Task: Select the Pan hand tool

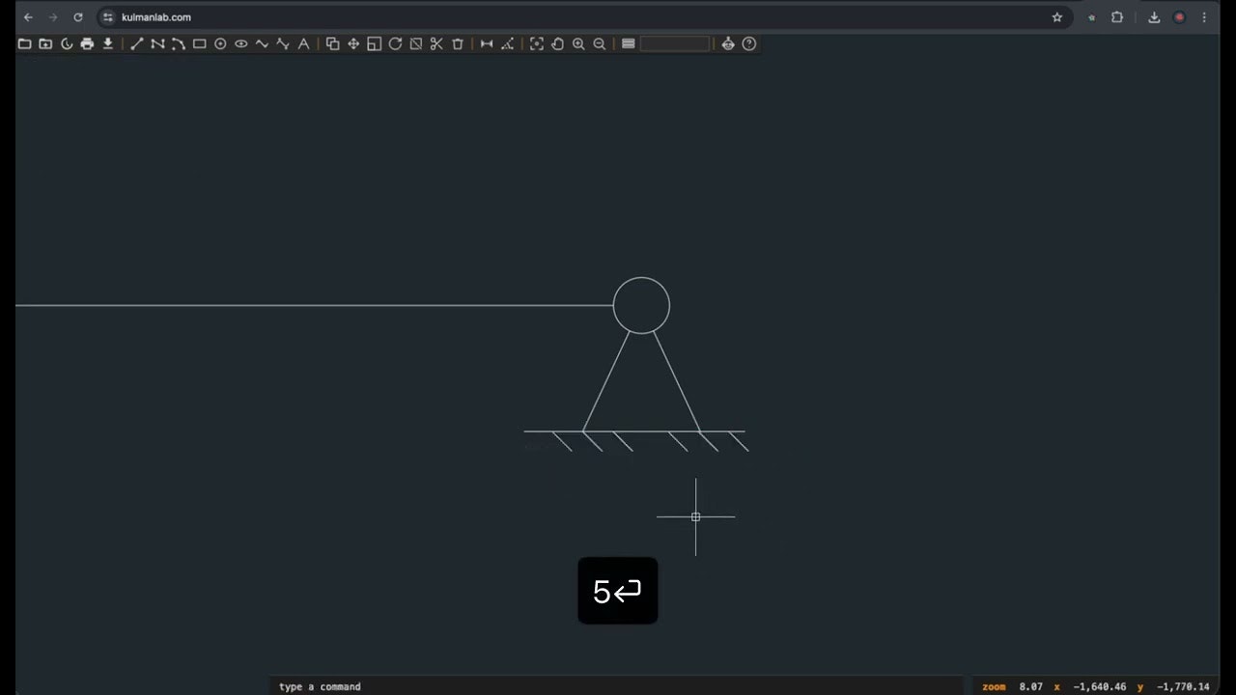Action: pyautogui.click(x=558, y=43)
